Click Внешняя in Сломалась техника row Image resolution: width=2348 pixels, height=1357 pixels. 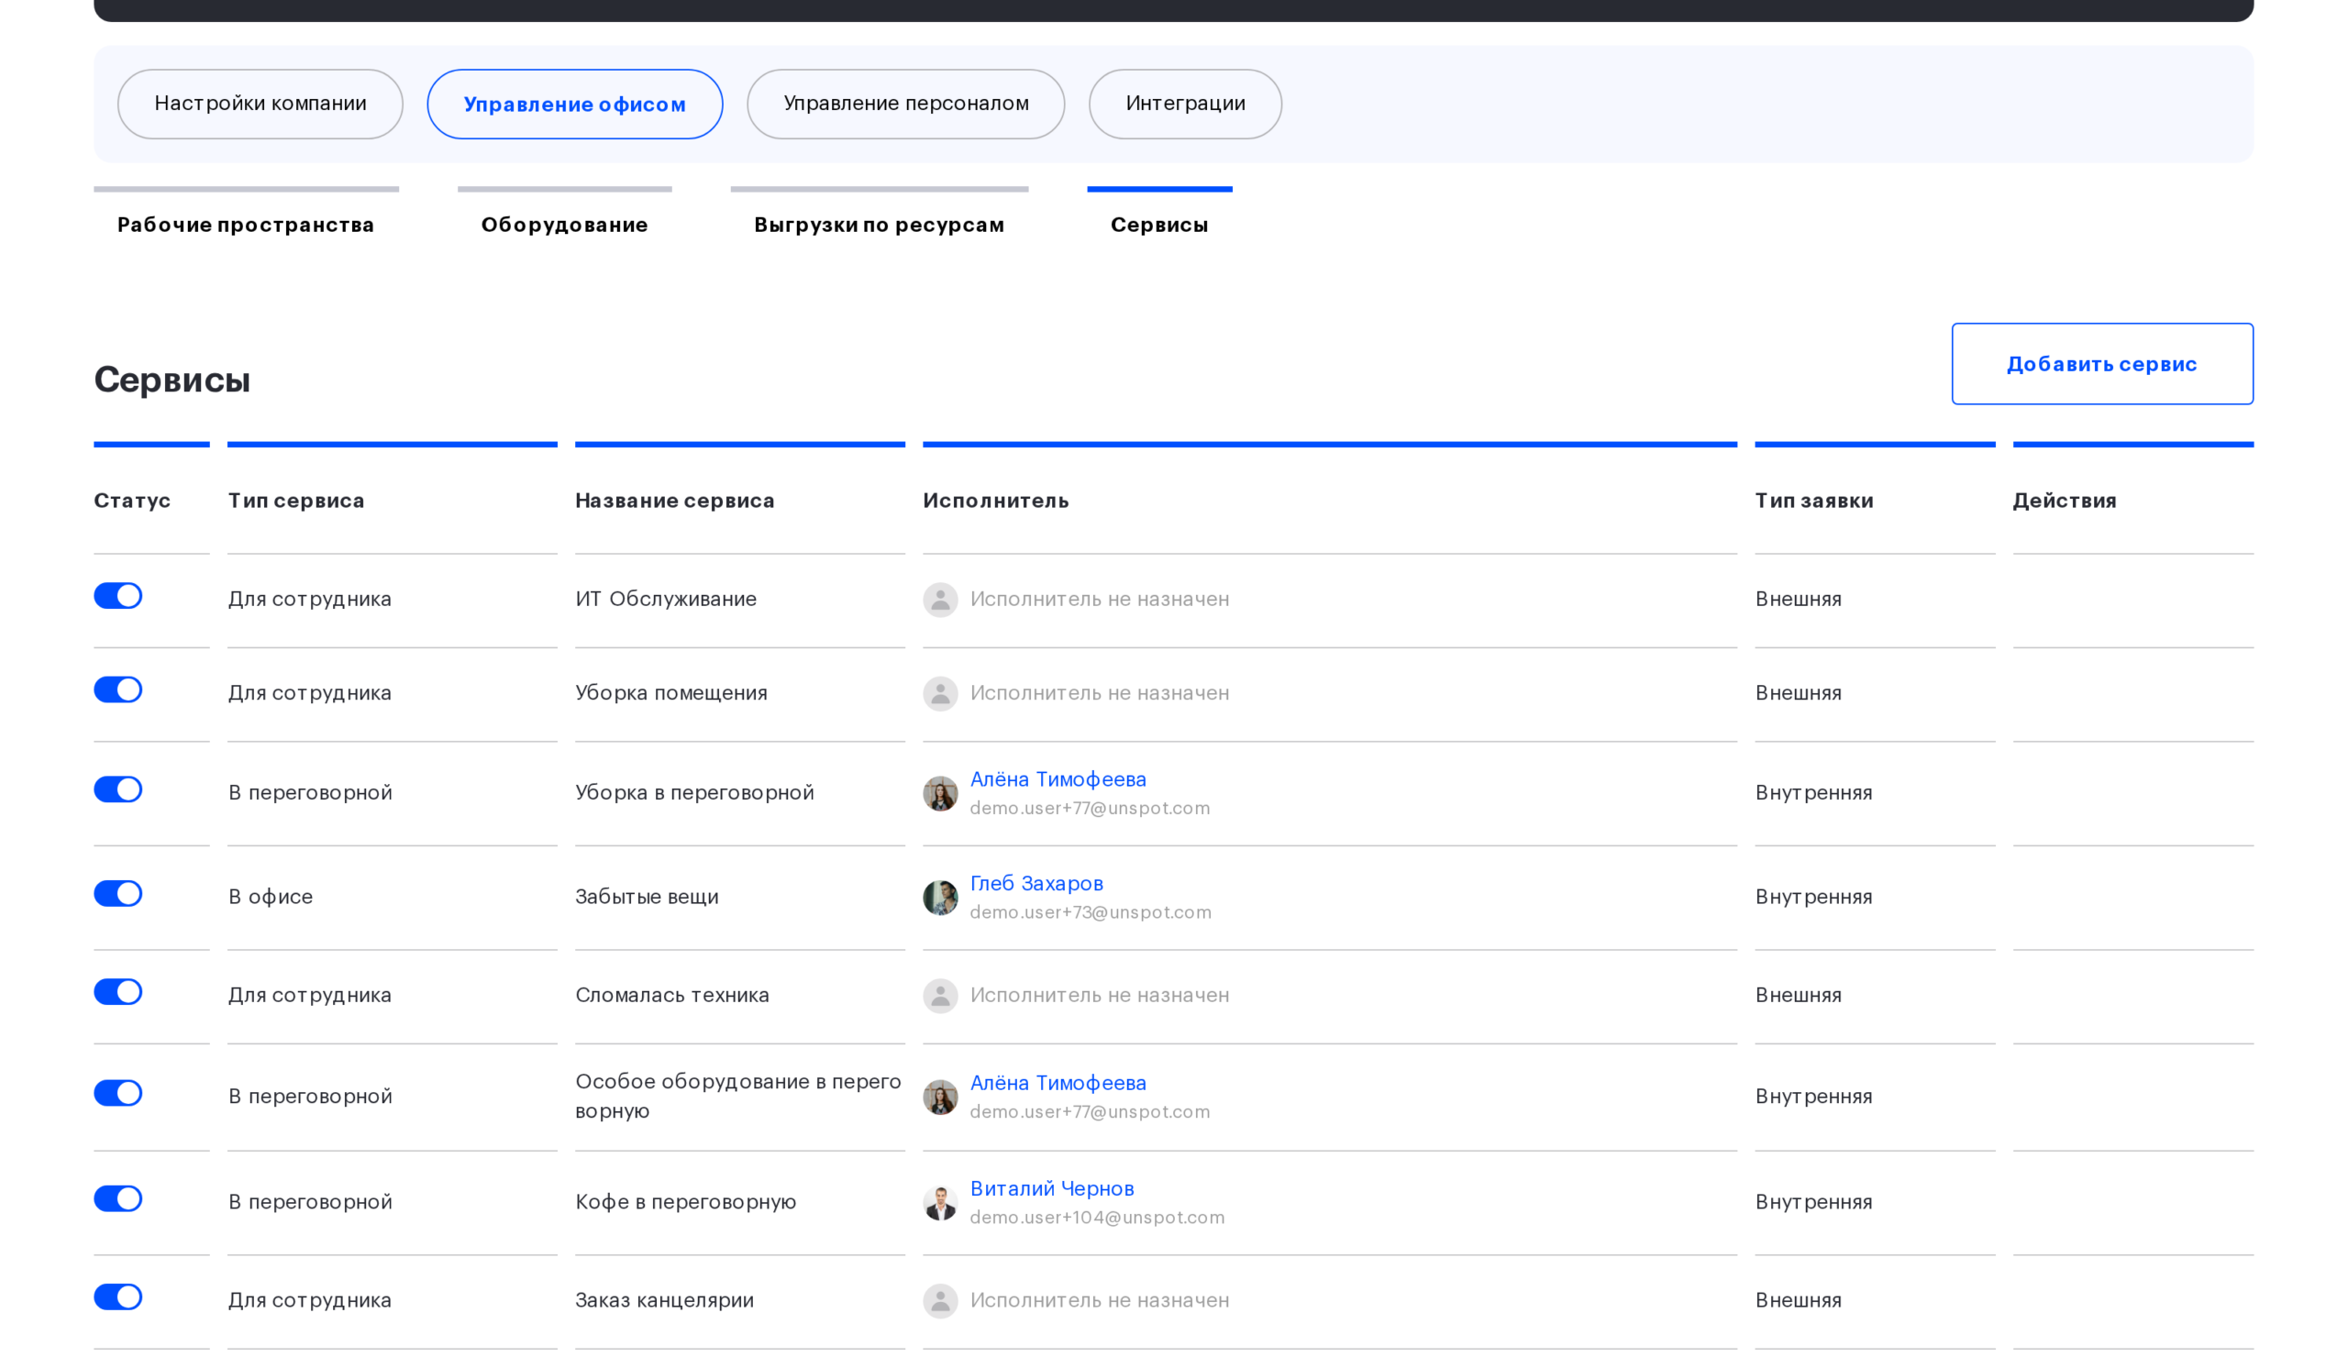(1799, 995)
